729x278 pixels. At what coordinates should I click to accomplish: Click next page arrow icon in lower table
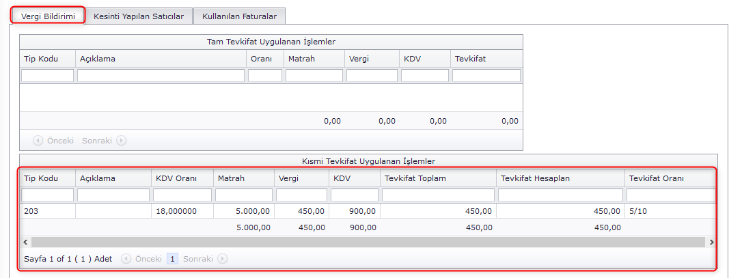point(223,259)
